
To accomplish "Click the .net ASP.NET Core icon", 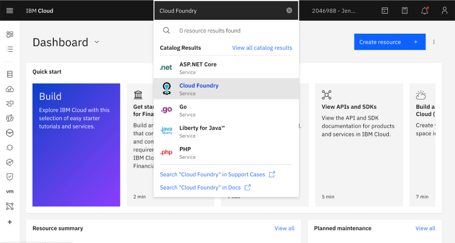I will 166,68.
